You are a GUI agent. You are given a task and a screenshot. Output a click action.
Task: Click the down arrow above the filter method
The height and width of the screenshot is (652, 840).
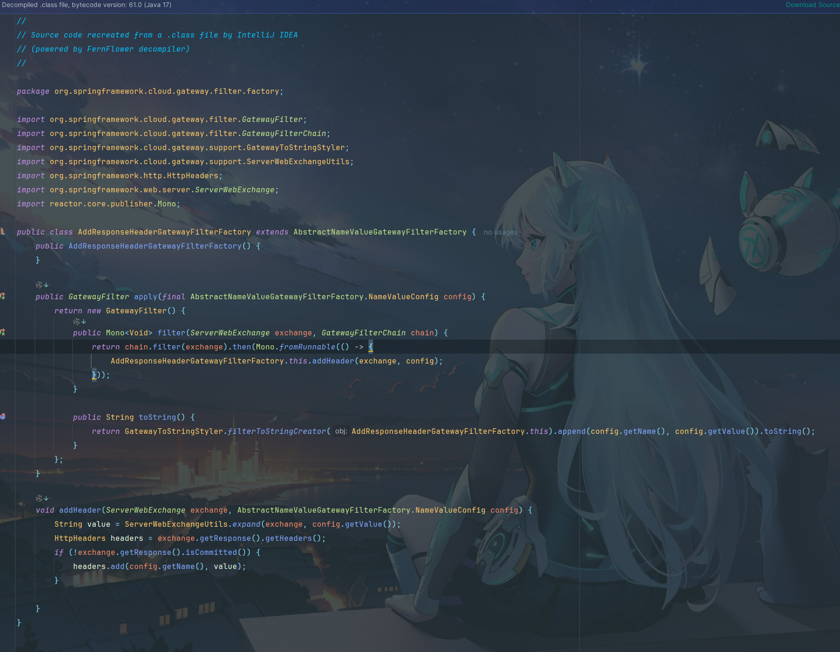coord(84,321)
